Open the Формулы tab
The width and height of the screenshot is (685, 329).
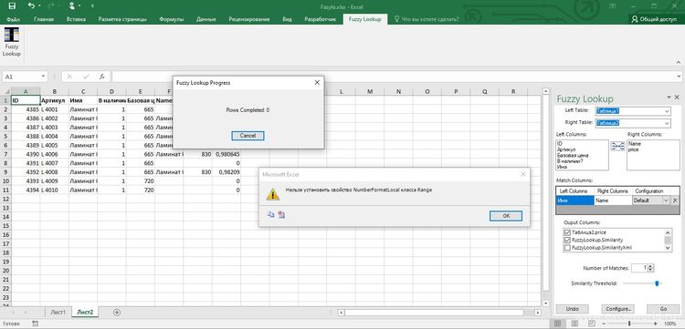[172, 19]
